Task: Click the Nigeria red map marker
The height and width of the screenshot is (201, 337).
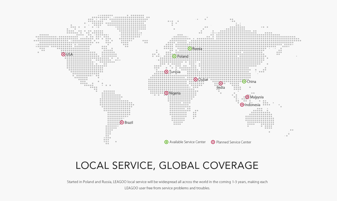Action: click(166, 93)
